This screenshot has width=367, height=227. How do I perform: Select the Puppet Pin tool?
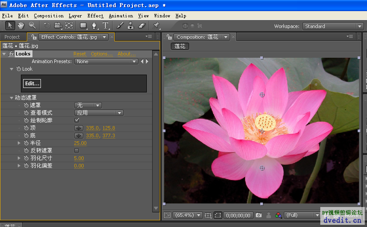pos(156,25)
